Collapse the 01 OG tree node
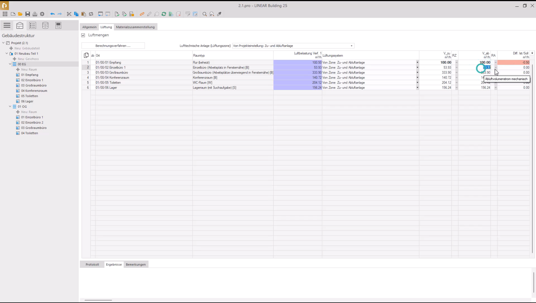 coord(10,107)
